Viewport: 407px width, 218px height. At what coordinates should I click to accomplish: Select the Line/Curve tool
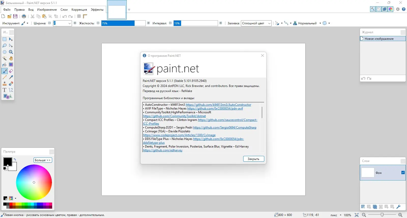pyautogui.click(x=11, y=90)
